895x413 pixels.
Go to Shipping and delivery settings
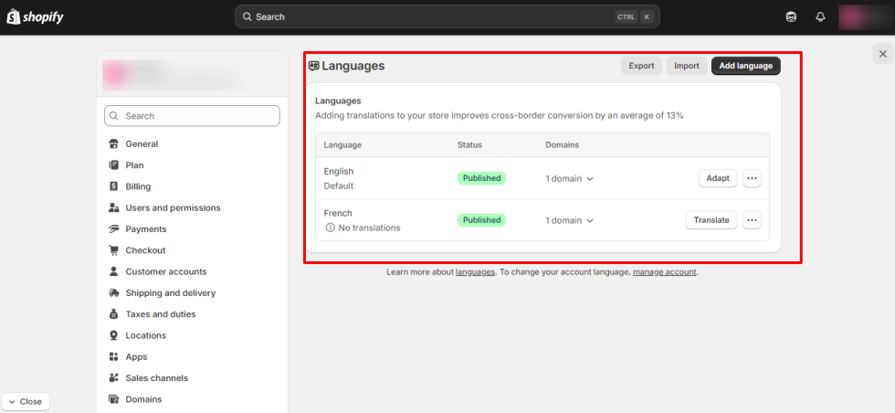tap(170, 293)
